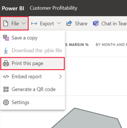Expand the Embed report submenu arrow
The image size is (127, 128).
click(x=61, y=77)
